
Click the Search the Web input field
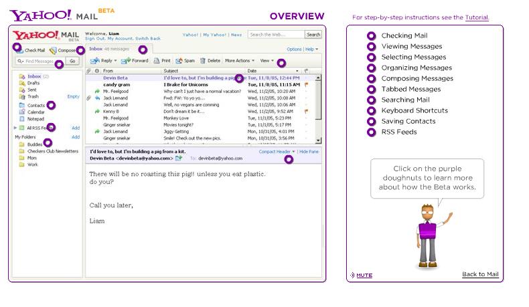point(276,35)
